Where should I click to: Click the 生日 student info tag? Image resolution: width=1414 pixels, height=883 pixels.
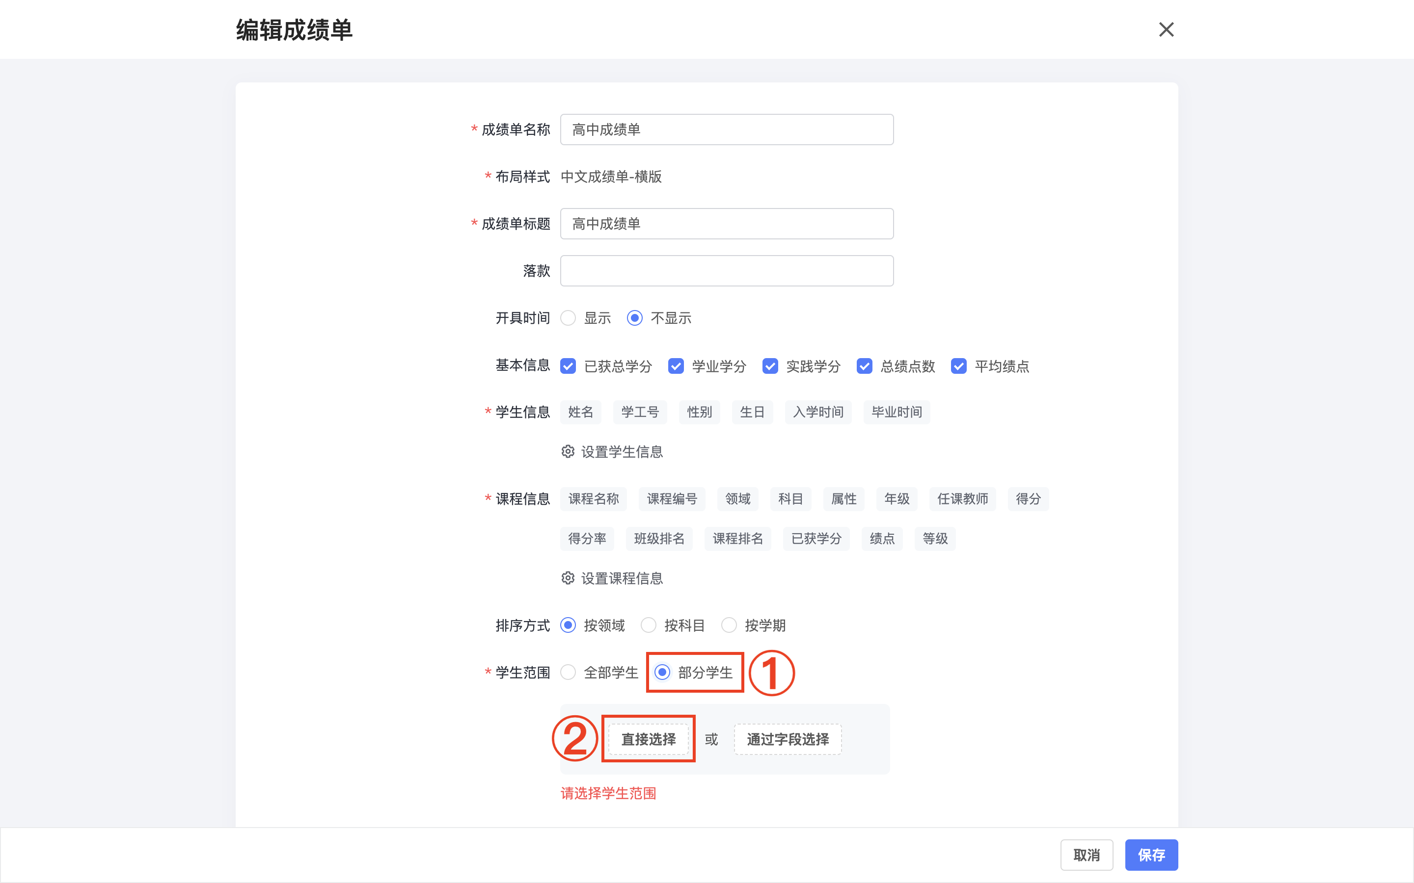click(x=753, y=412)
